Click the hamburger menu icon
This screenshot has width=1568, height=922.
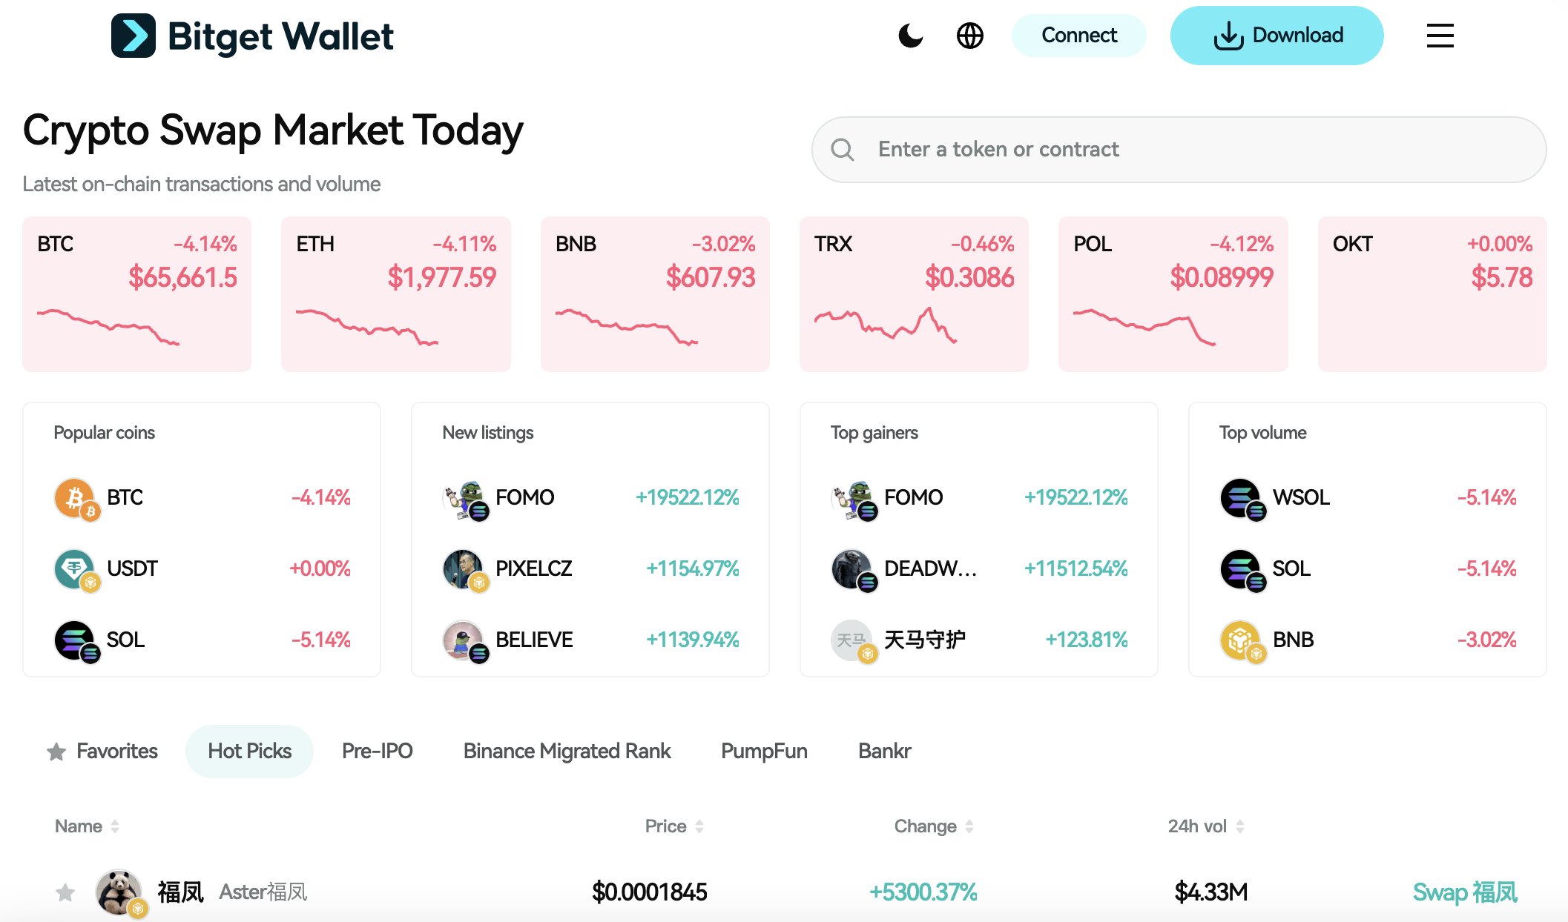click(x=1440, y=35)
